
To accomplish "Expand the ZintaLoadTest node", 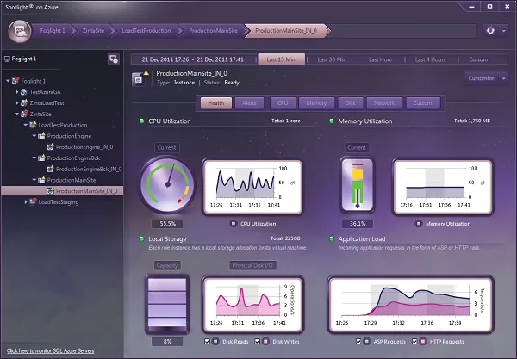I will pos(16,102).
